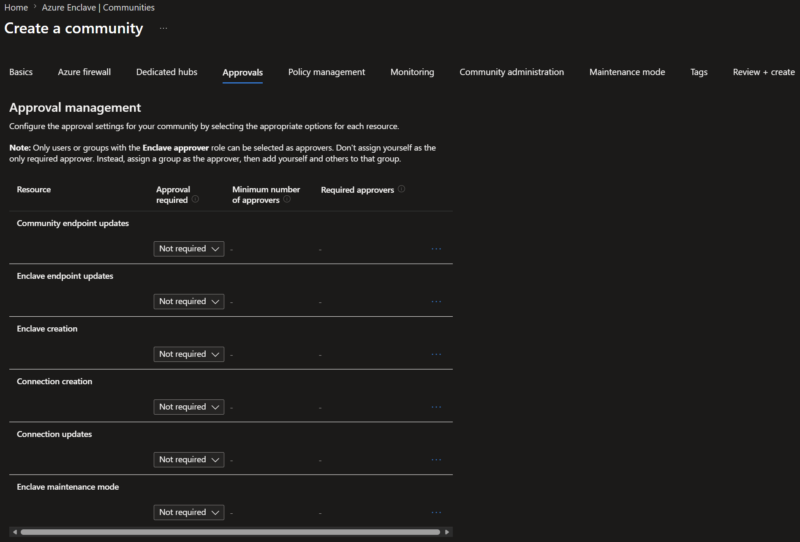Expand approval dropdown for Connection updates
The width and height of the screenshot is (800, 542).
click(189, 460)
